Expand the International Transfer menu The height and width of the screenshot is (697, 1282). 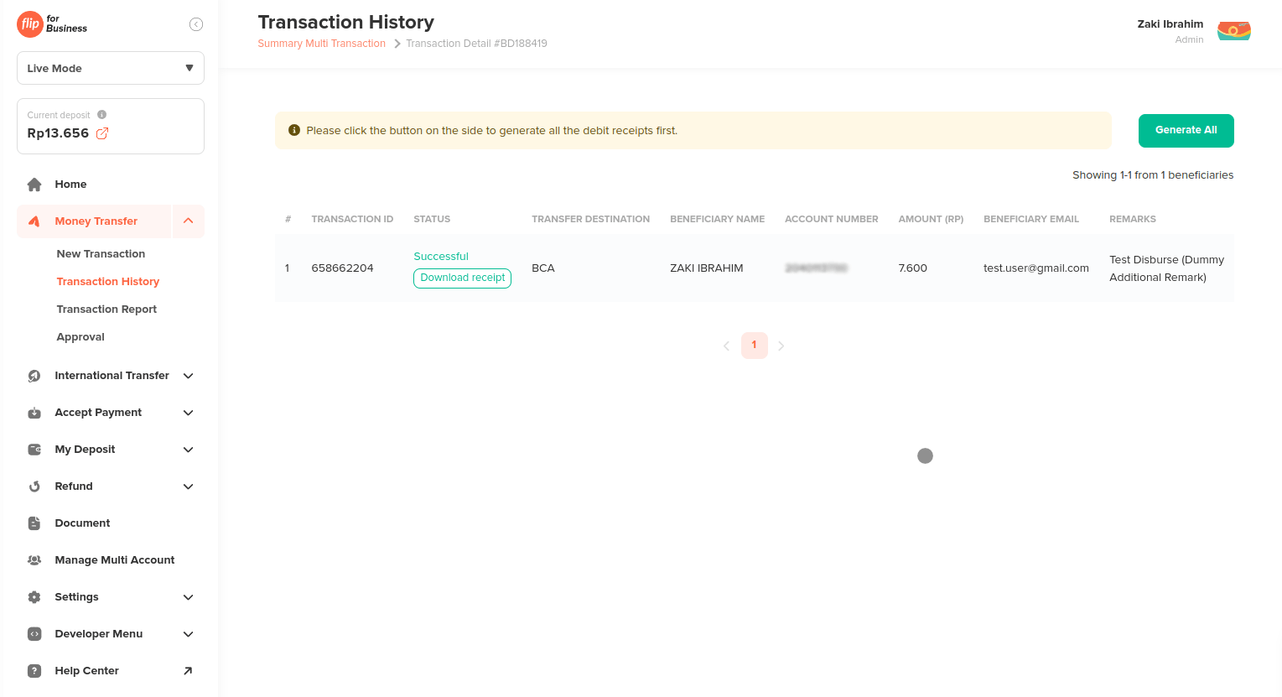pyautogui.click(x=189, y=376)
